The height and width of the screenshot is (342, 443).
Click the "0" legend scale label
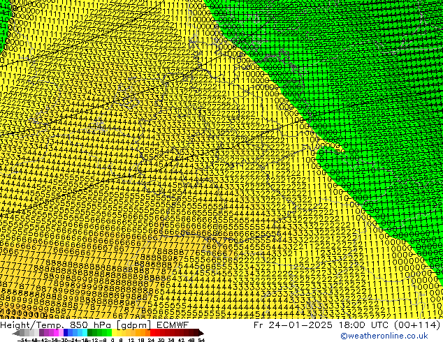tap(112, 340)
